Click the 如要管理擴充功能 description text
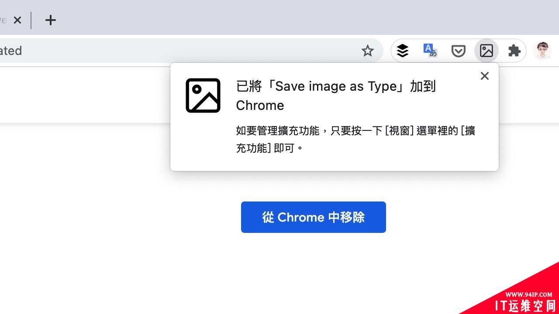The image size is (559, 314). 355,139
